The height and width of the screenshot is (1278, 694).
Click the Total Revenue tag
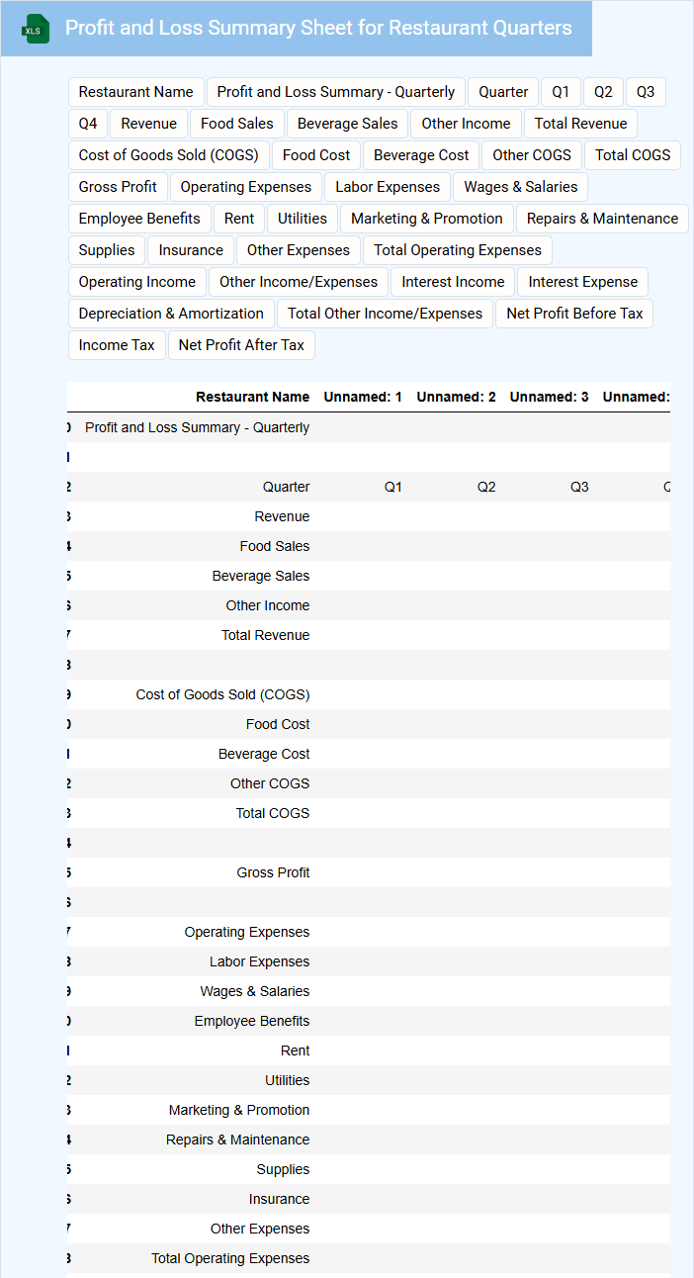click(580, 124)
